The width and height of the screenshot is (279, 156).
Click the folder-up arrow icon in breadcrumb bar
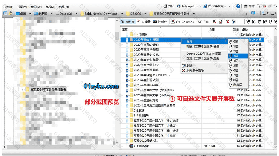point(11,13)
